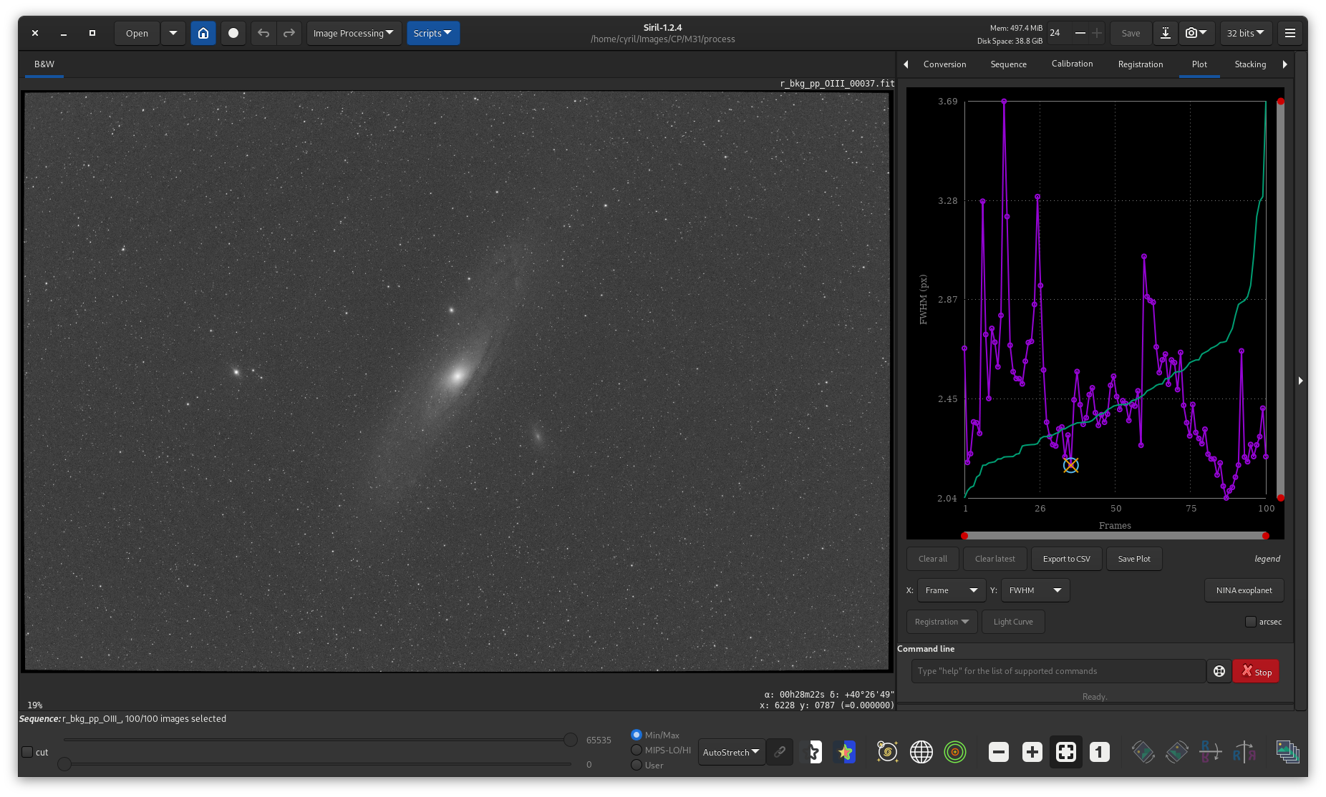This screenshot has width=1326, height=797.
Task: Click the Save As download icon
Action: pyautogui.click(x=1166, y=33)
